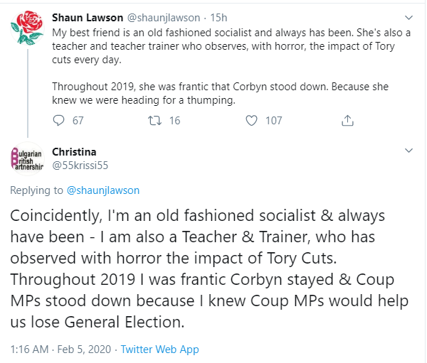Viewport: 427px width, 363px height.
Task: Click the reply speech bubble icon
Action: coord(59,121)
